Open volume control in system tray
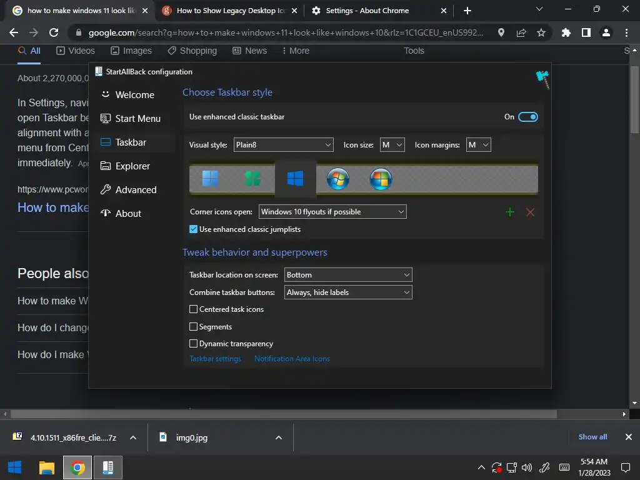This screenshot has width=640, height=480. (x=527, y=467)
